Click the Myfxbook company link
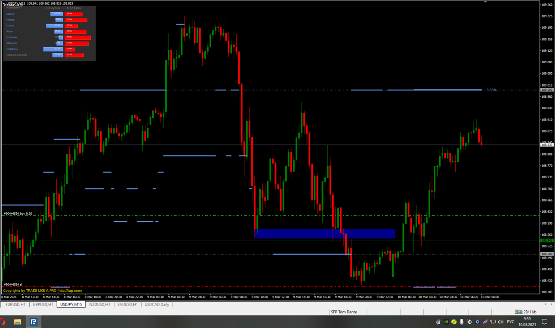 12,37
